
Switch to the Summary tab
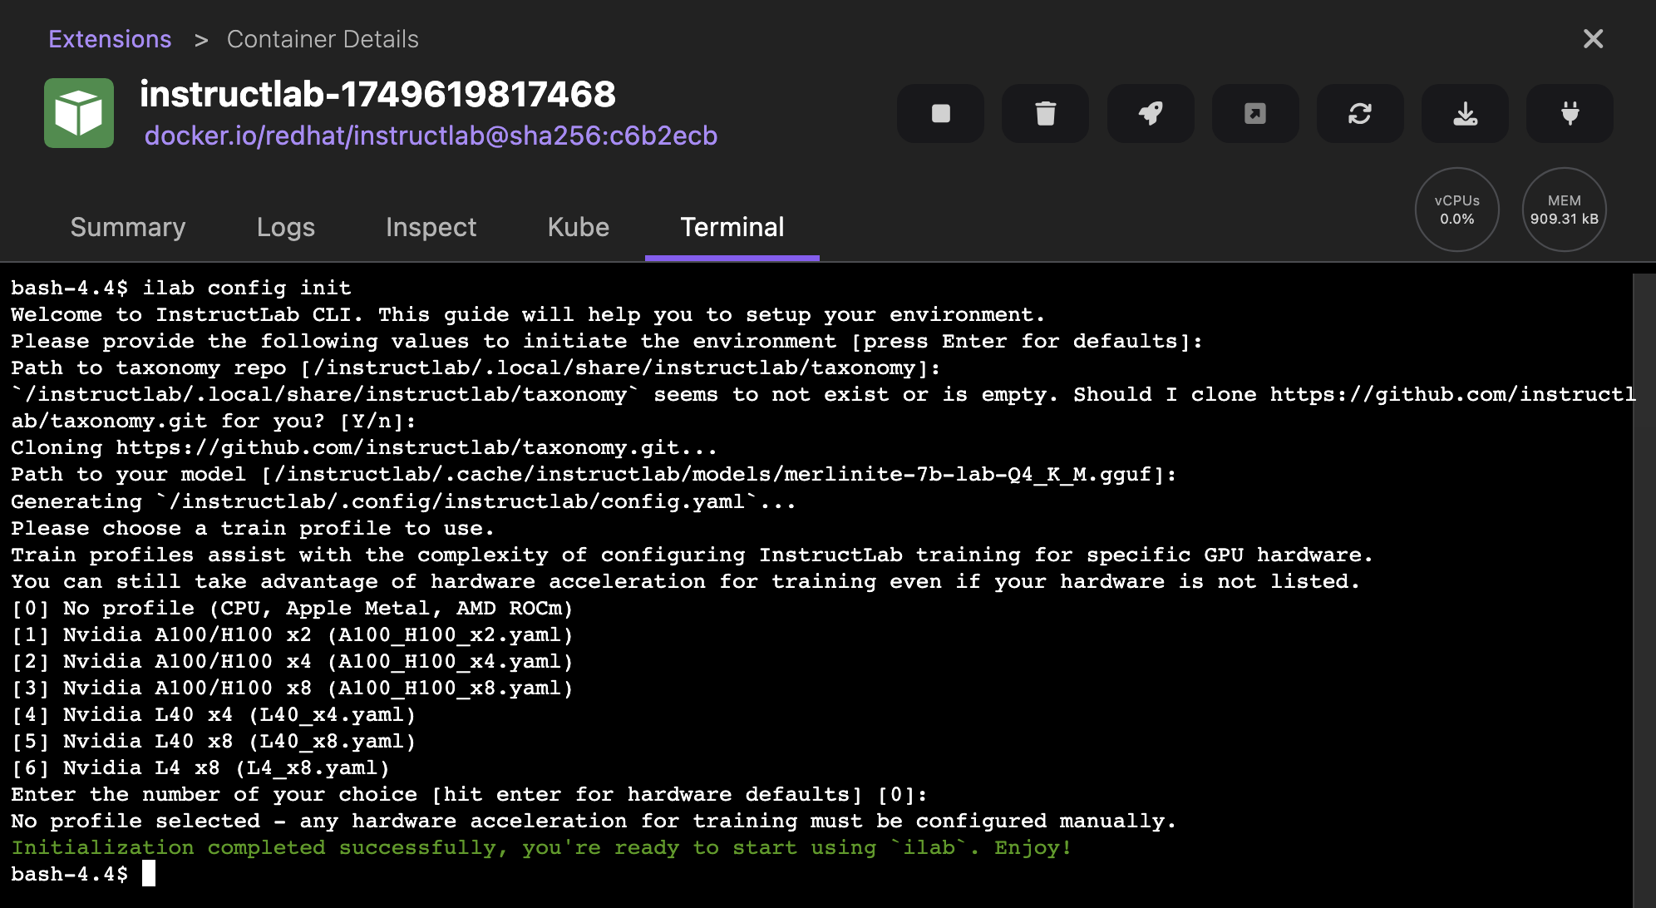click(x=128, y=227)
